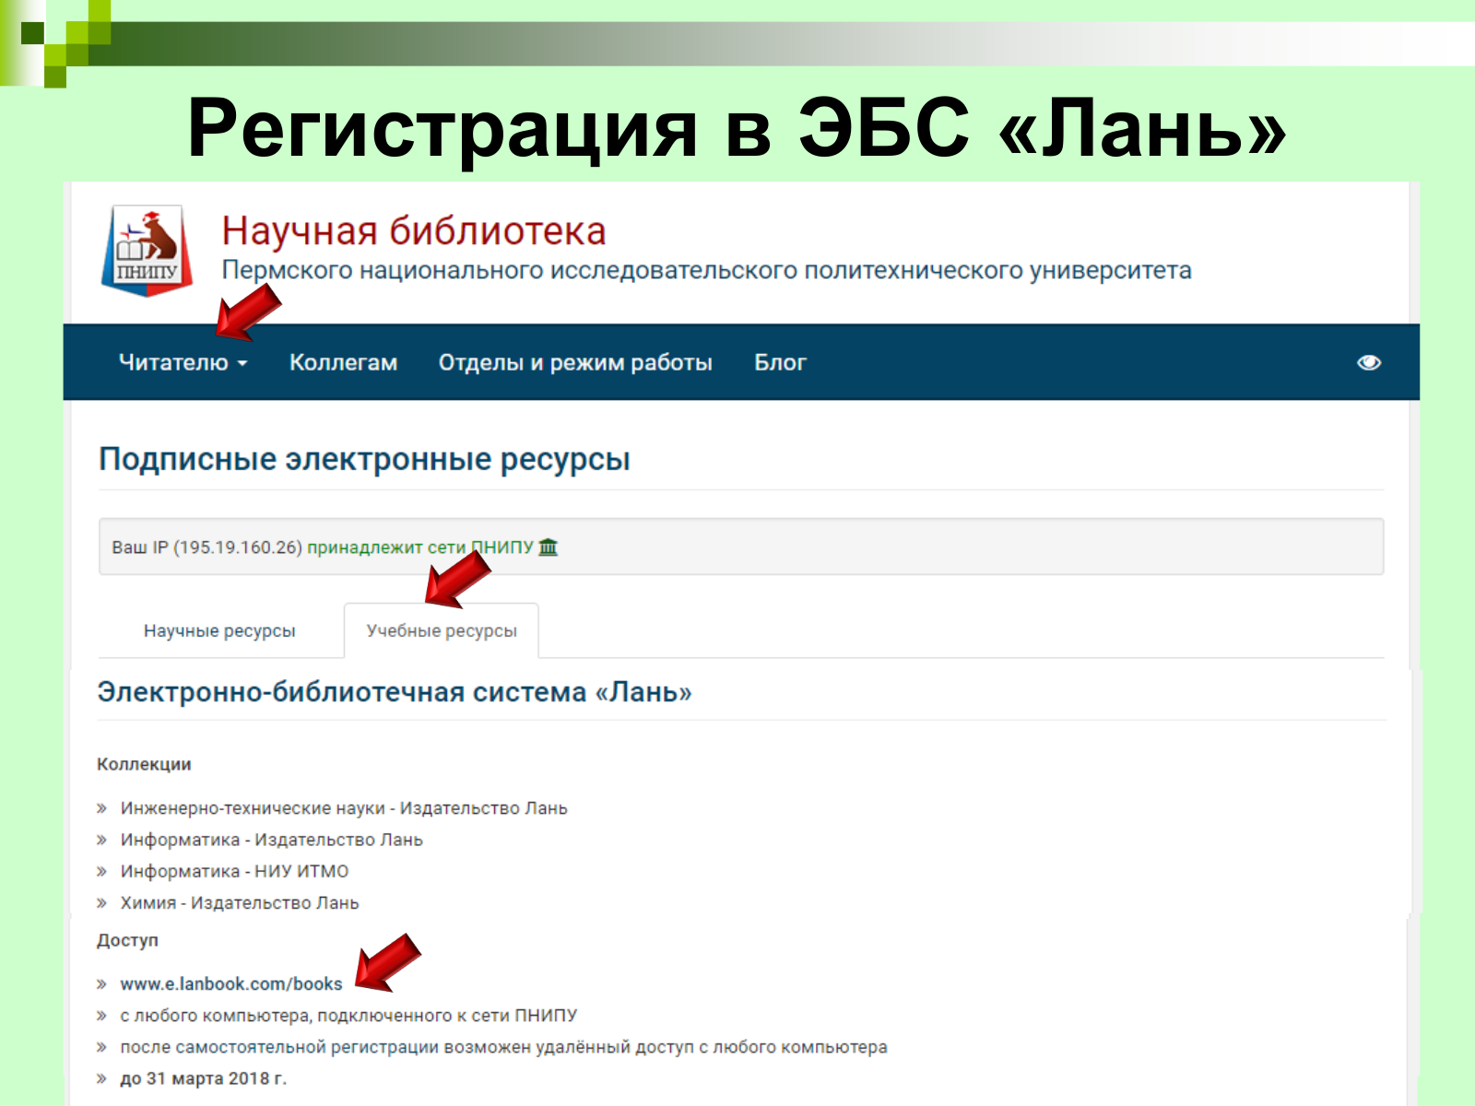The image size is (1475, 1106).
Task: Click the IP address text 195.19.160.26
Action: coord(238,547)
